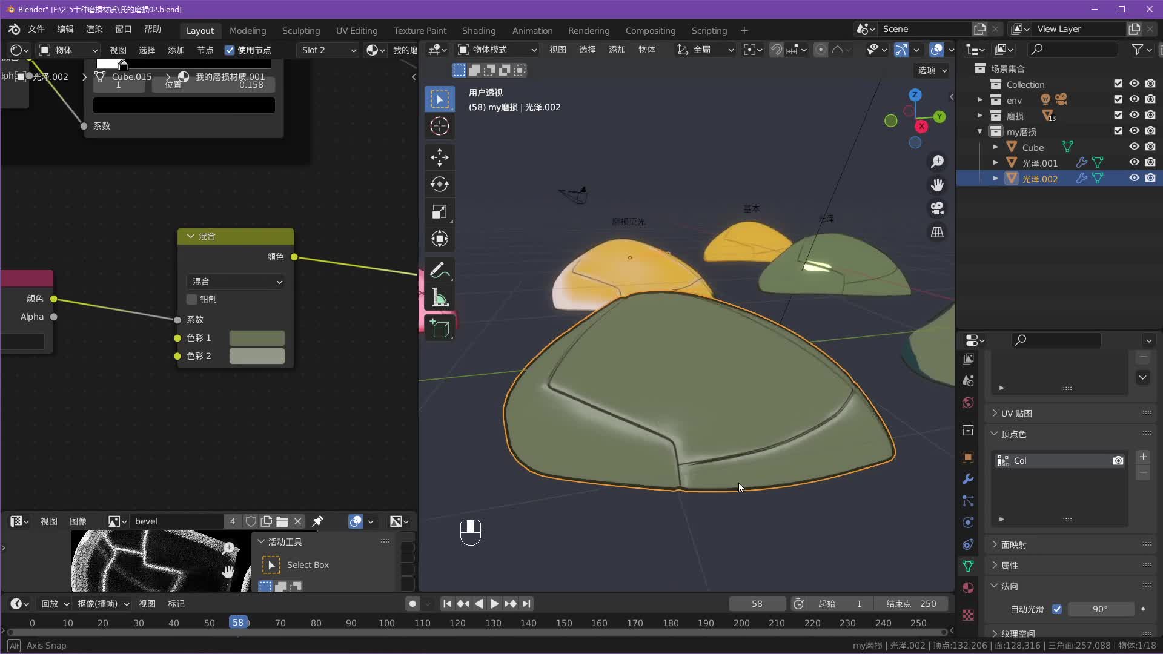This screenshot has width=1163, height=654.
Task: Click the 色彩 2 color swatch
Action: pos(257,356)
